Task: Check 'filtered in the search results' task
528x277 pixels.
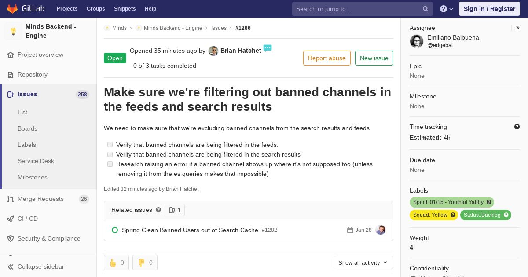Action: tap(110, 154)
